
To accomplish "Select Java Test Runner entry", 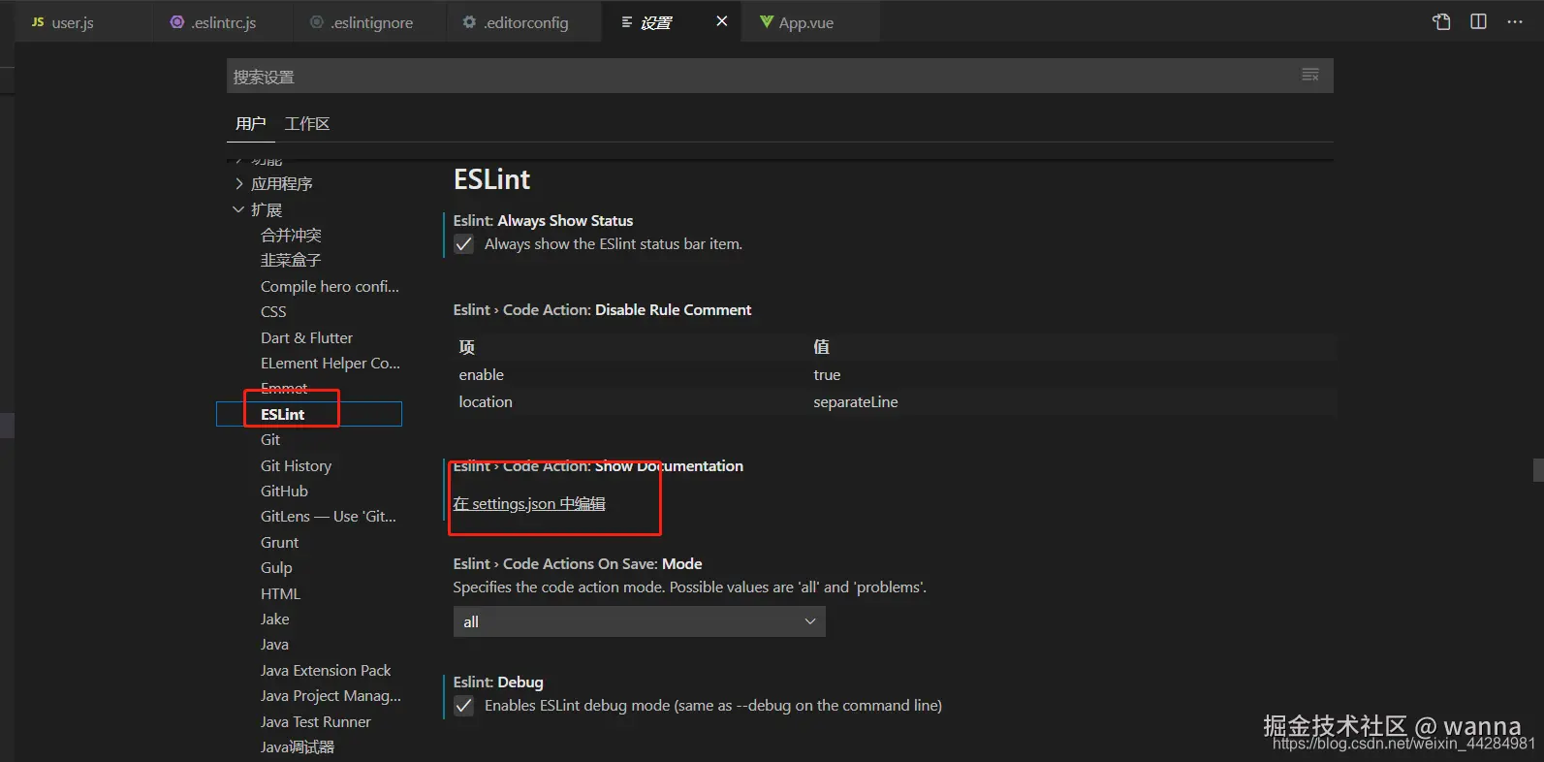I will point(315,722).
